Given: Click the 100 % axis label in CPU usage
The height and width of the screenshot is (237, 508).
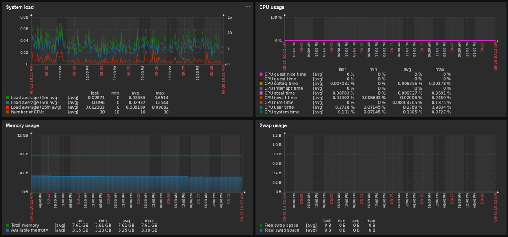Looking at the screenshot, I should (x=276, y=17).
